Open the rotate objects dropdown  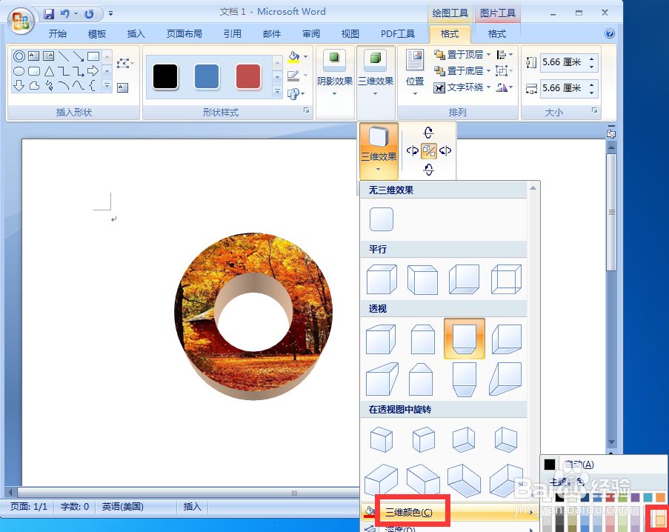pos(505,87)
